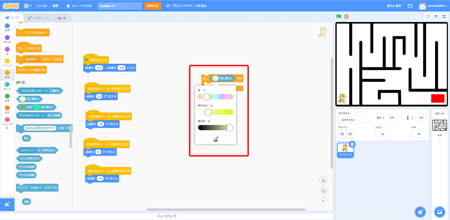Expand the sacchan009 account menu
The height and width of the screenshot is (220, 450).
tap(433, 6)
